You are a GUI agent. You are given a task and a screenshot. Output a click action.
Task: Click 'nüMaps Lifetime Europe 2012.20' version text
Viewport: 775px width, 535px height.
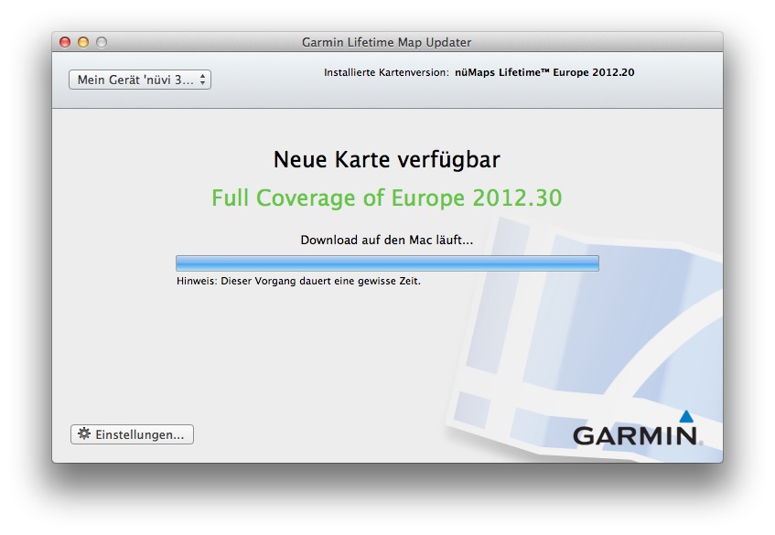coord(544,72)
